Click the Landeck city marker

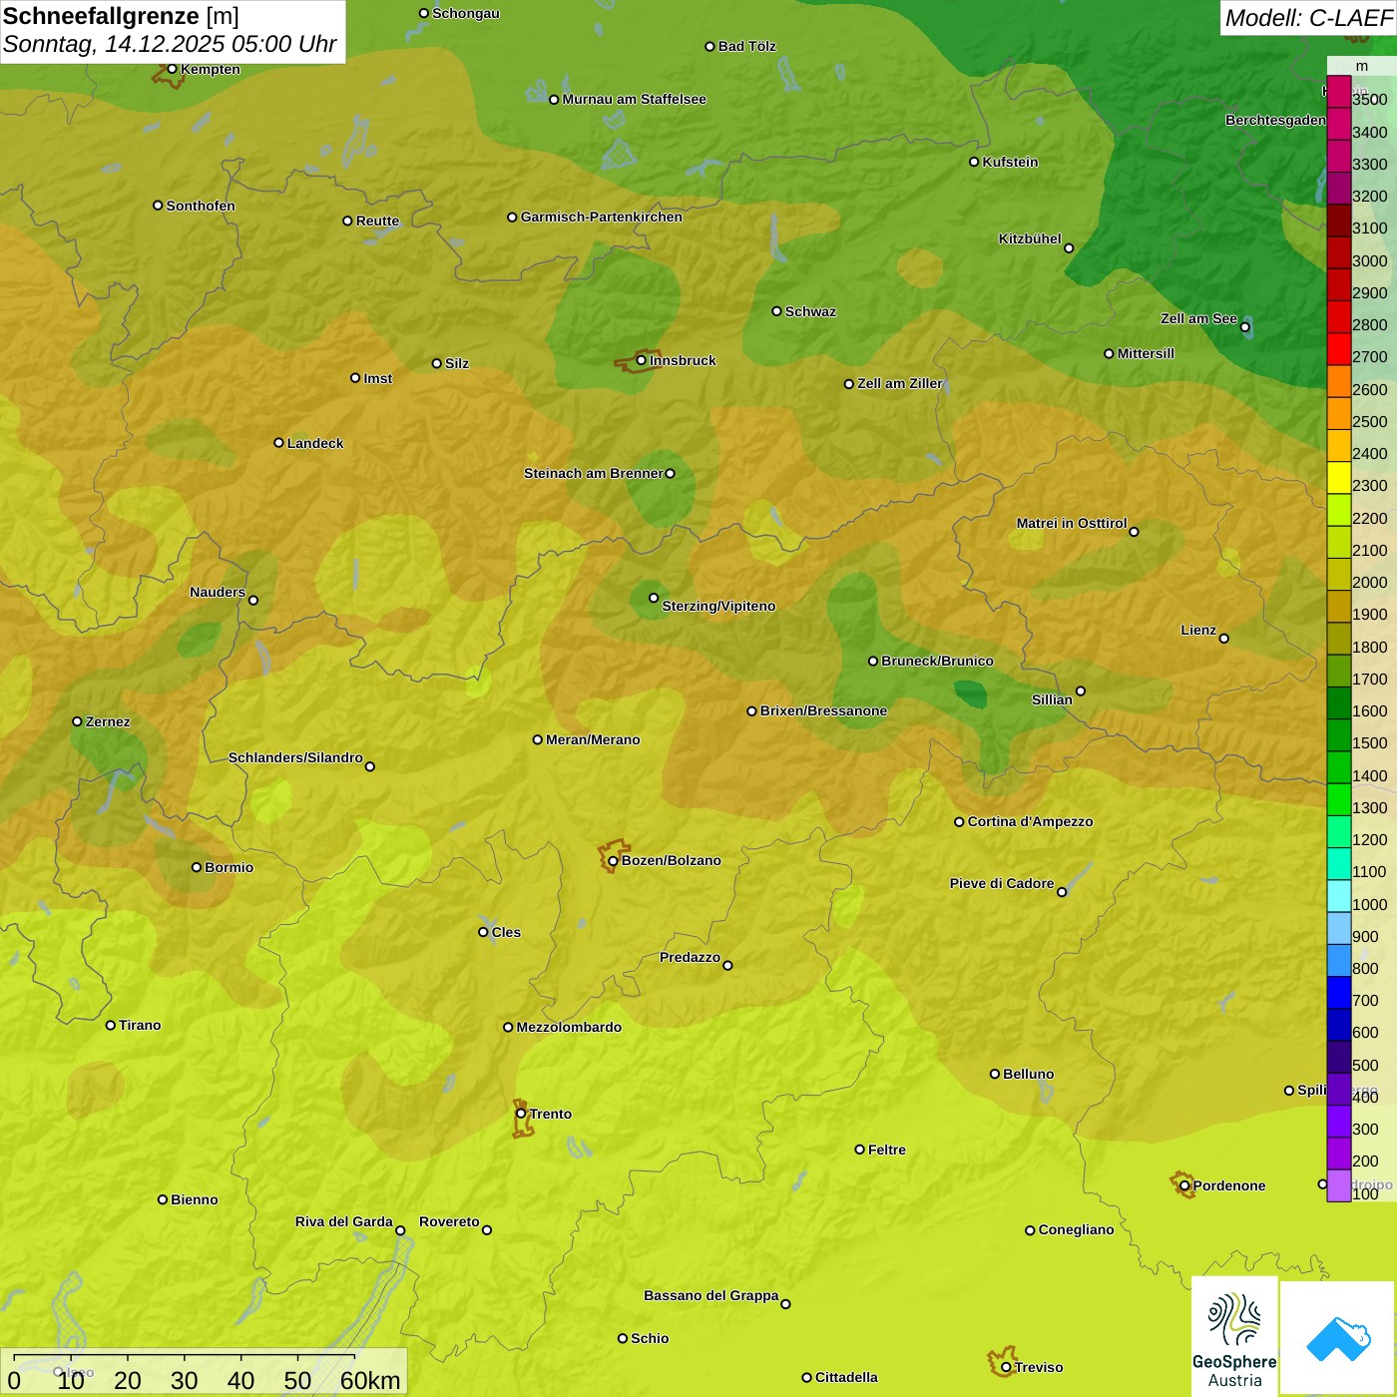pos(279,442)
